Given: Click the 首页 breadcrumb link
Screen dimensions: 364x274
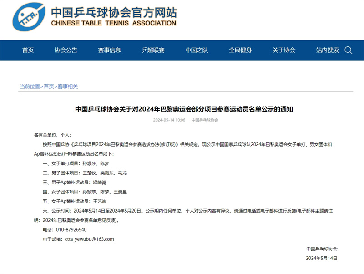Looking at the screenshot, I should [x=48, y=85].
